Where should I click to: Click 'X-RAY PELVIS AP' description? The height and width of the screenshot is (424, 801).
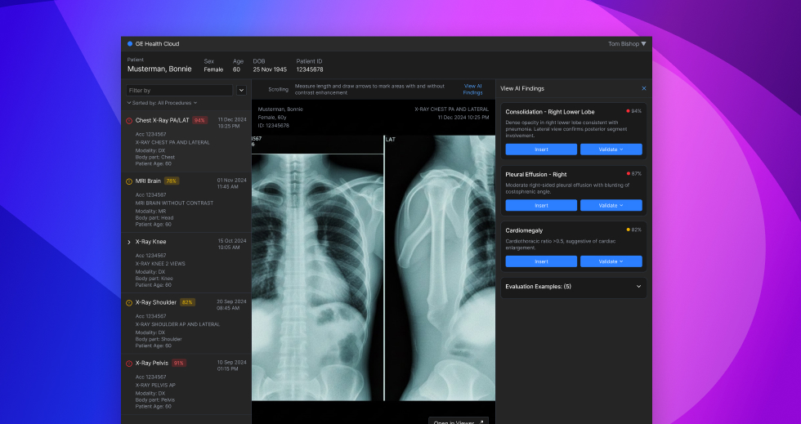[x=155, y=385]
